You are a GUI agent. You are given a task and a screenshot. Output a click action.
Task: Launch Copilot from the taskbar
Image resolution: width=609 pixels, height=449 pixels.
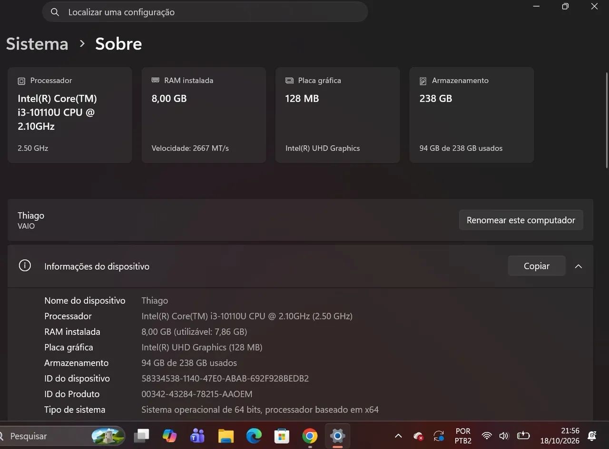169,436
